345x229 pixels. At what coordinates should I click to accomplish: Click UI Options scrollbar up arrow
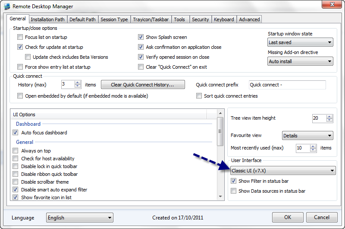[220, 113]
